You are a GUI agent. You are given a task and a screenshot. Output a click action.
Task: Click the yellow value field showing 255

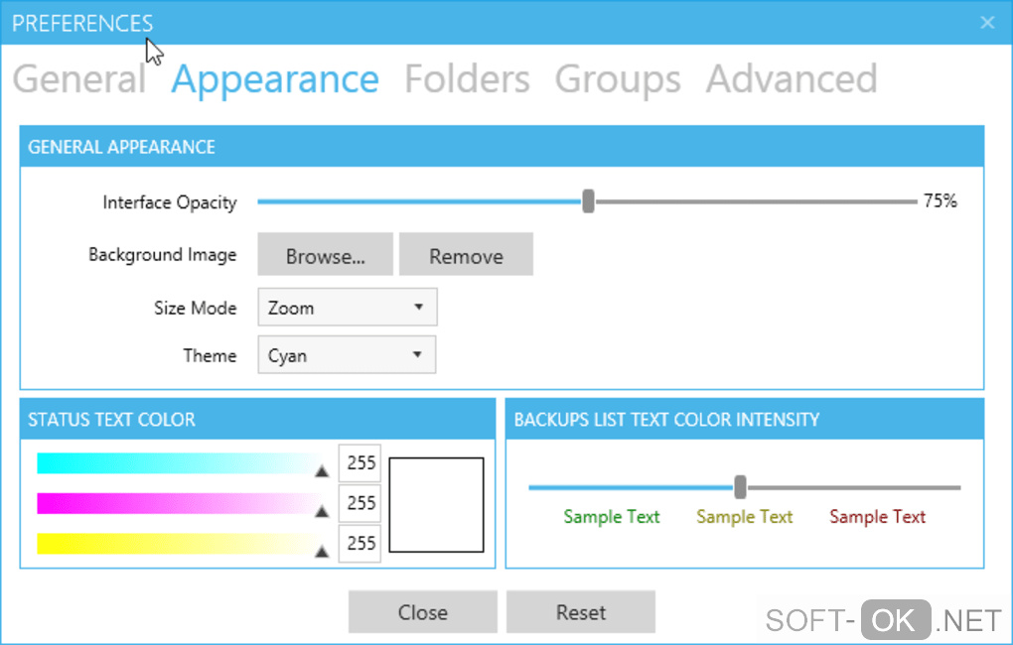tap(361, 543)
